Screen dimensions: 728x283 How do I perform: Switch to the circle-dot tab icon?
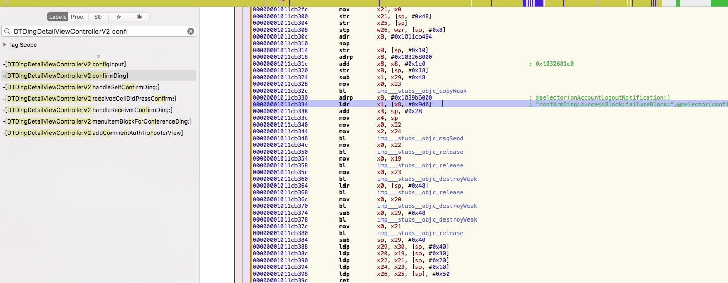[139, 17]
